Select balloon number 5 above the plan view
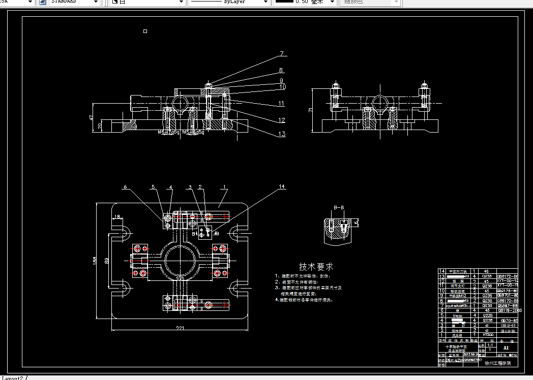Screen dimensions: 533x380 coord(153,187)
